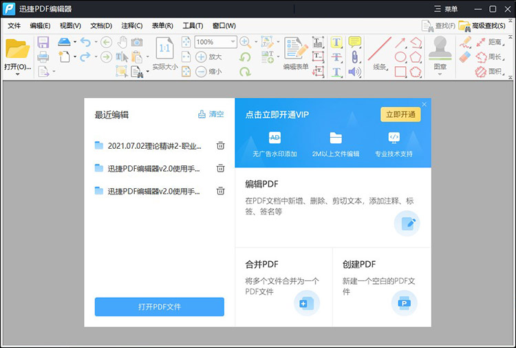This screenshot has width=516, height=348.
Task: Expand the dropdown under 图章 stamp
Action: pos(440,74)
